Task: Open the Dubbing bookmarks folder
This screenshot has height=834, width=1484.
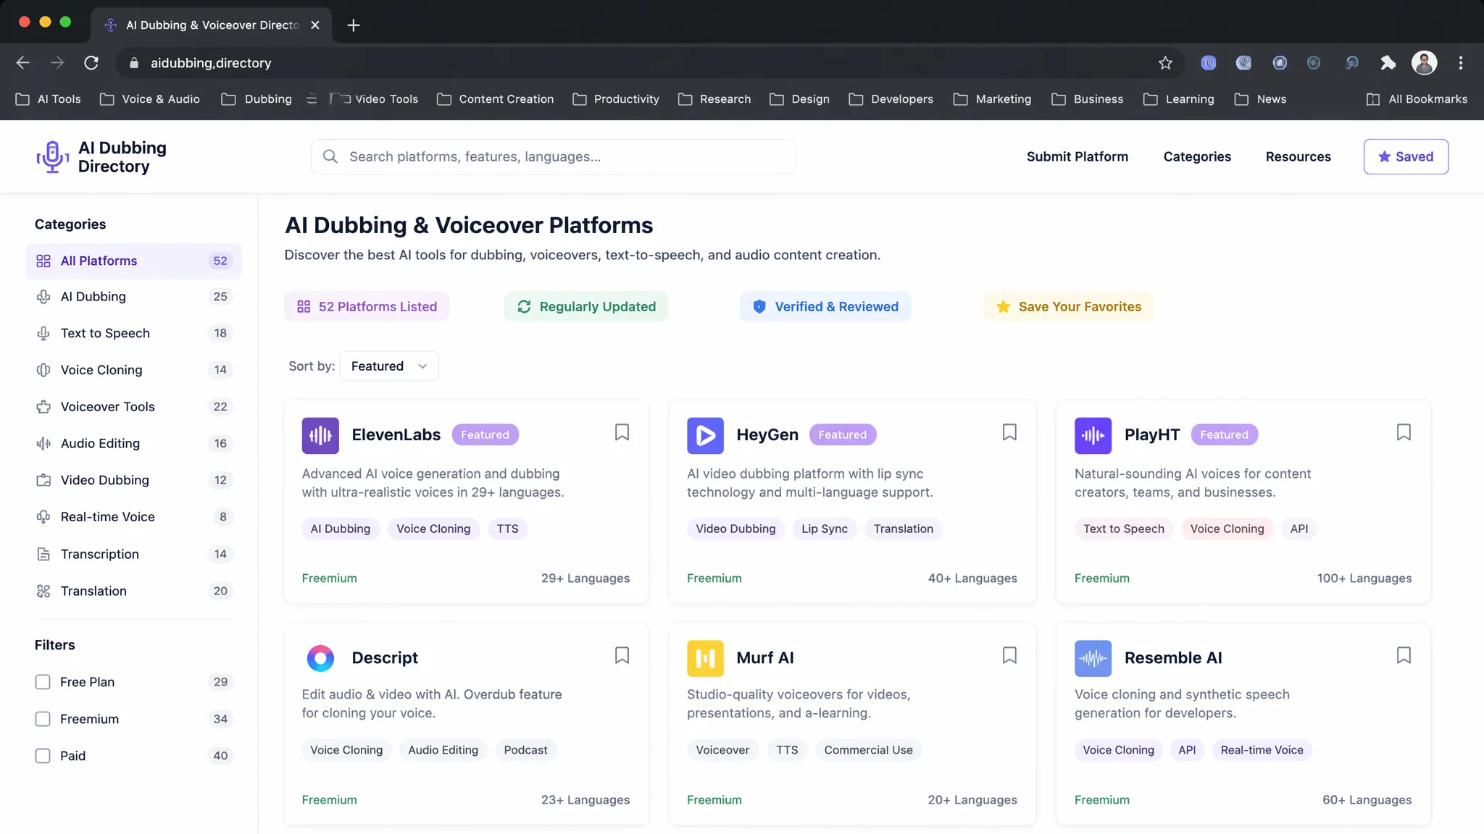Action: [x=257, y=99]
